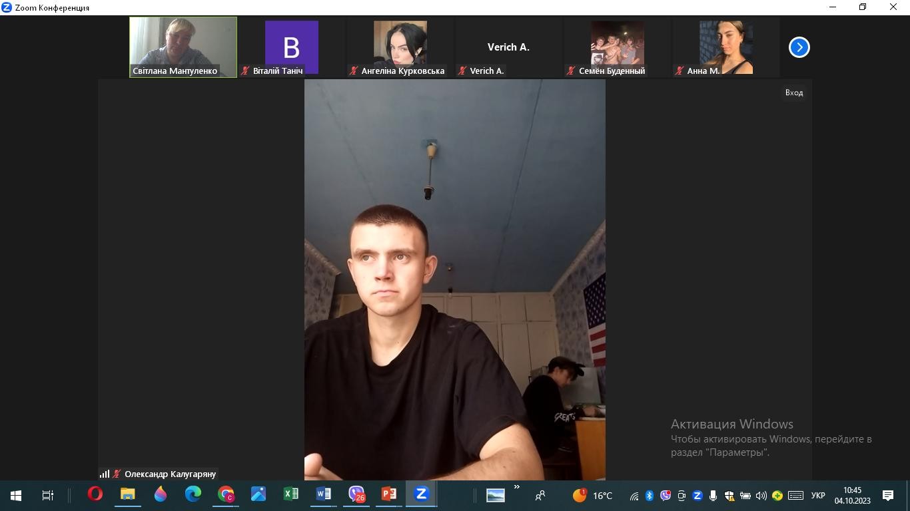Open Task View on the taskbar
Screen dimensions: 910x511
coord(48,495)
